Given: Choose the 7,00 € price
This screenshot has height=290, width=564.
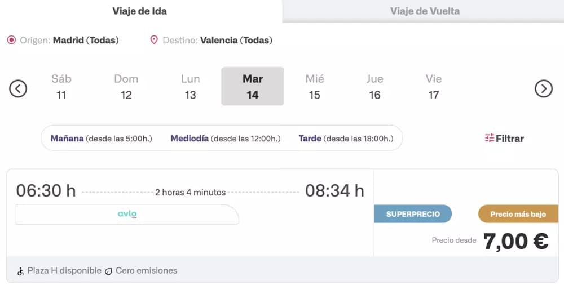Looking at the screenshot, I should 516,241.
